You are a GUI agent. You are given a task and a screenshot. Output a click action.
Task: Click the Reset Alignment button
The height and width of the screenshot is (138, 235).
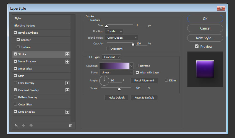pyautogui.click(x=144, y=81)
